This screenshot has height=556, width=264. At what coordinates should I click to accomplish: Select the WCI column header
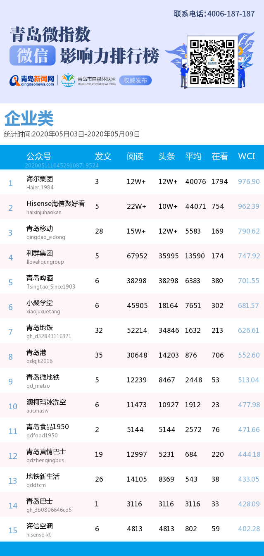(x=246, y=156)
